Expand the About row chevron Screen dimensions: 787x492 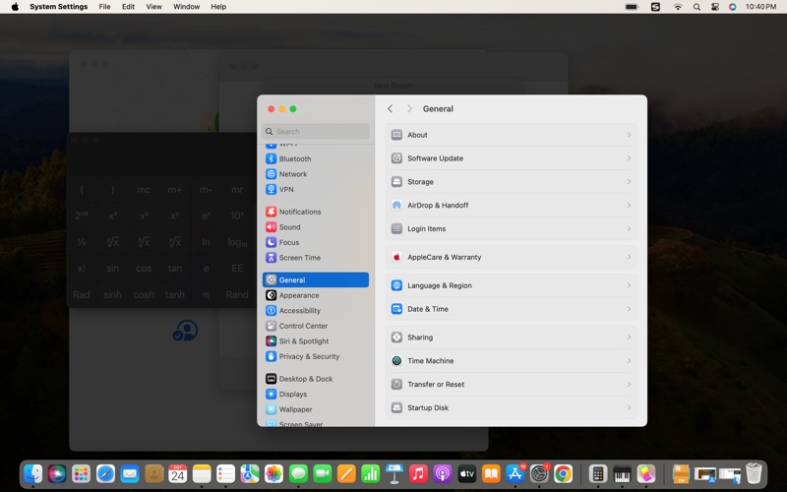(629, 135)
